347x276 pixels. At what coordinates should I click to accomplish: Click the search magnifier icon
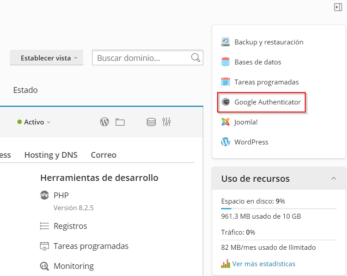coord(195,58)
